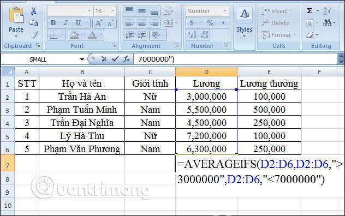Click the cell "500,000"
Screen dimensions: 345x216
pyautogui.click(x=269, y=109)
